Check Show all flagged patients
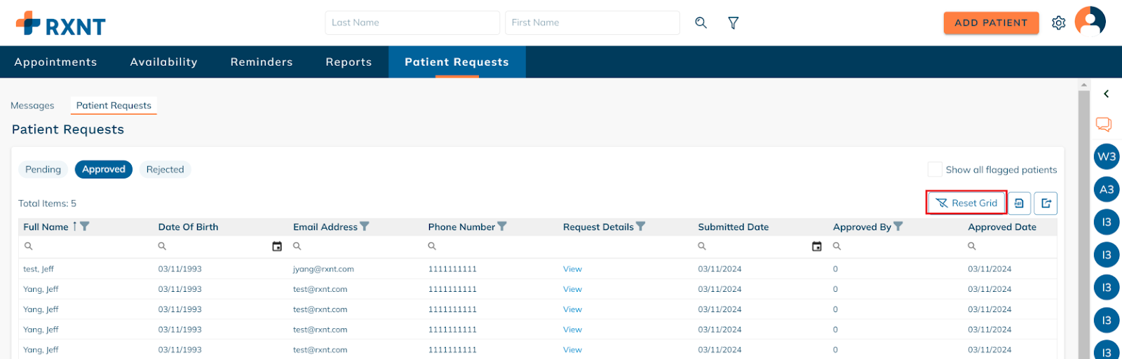The image size is (1122, 359). pyautogui.click(x=935, y=169)
